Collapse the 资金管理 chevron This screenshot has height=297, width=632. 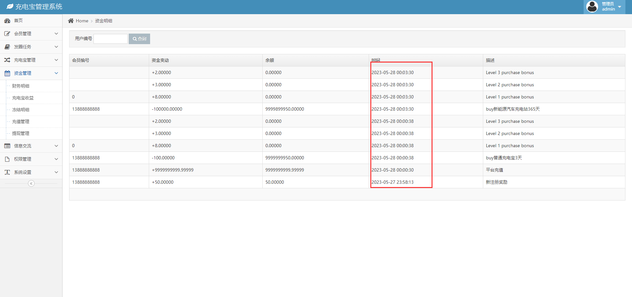(56, 73)
